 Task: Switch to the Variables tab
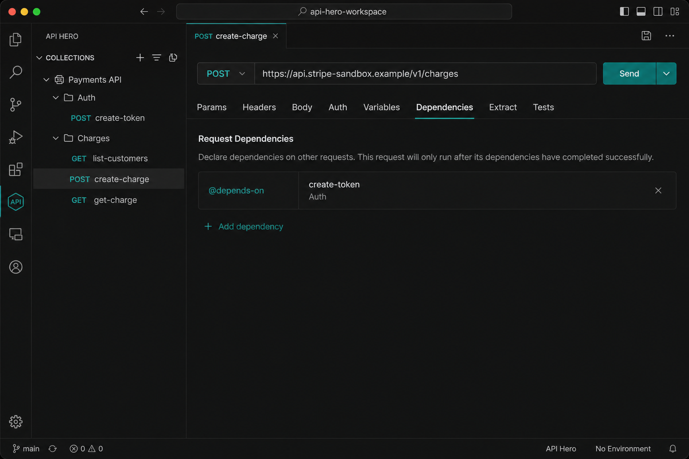click(x=381, y=107)
